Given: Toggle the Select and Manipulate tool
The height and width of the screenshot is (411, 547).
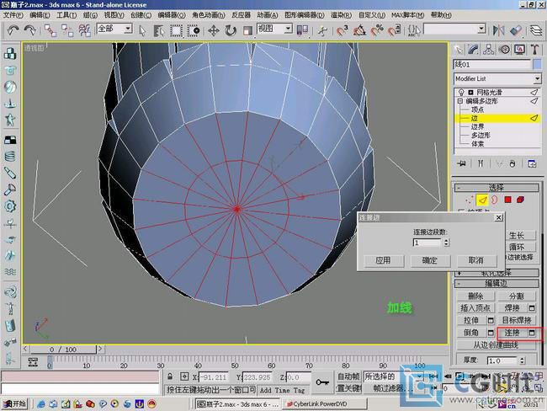Looking at the screenshot, I should tap(322, 30).
